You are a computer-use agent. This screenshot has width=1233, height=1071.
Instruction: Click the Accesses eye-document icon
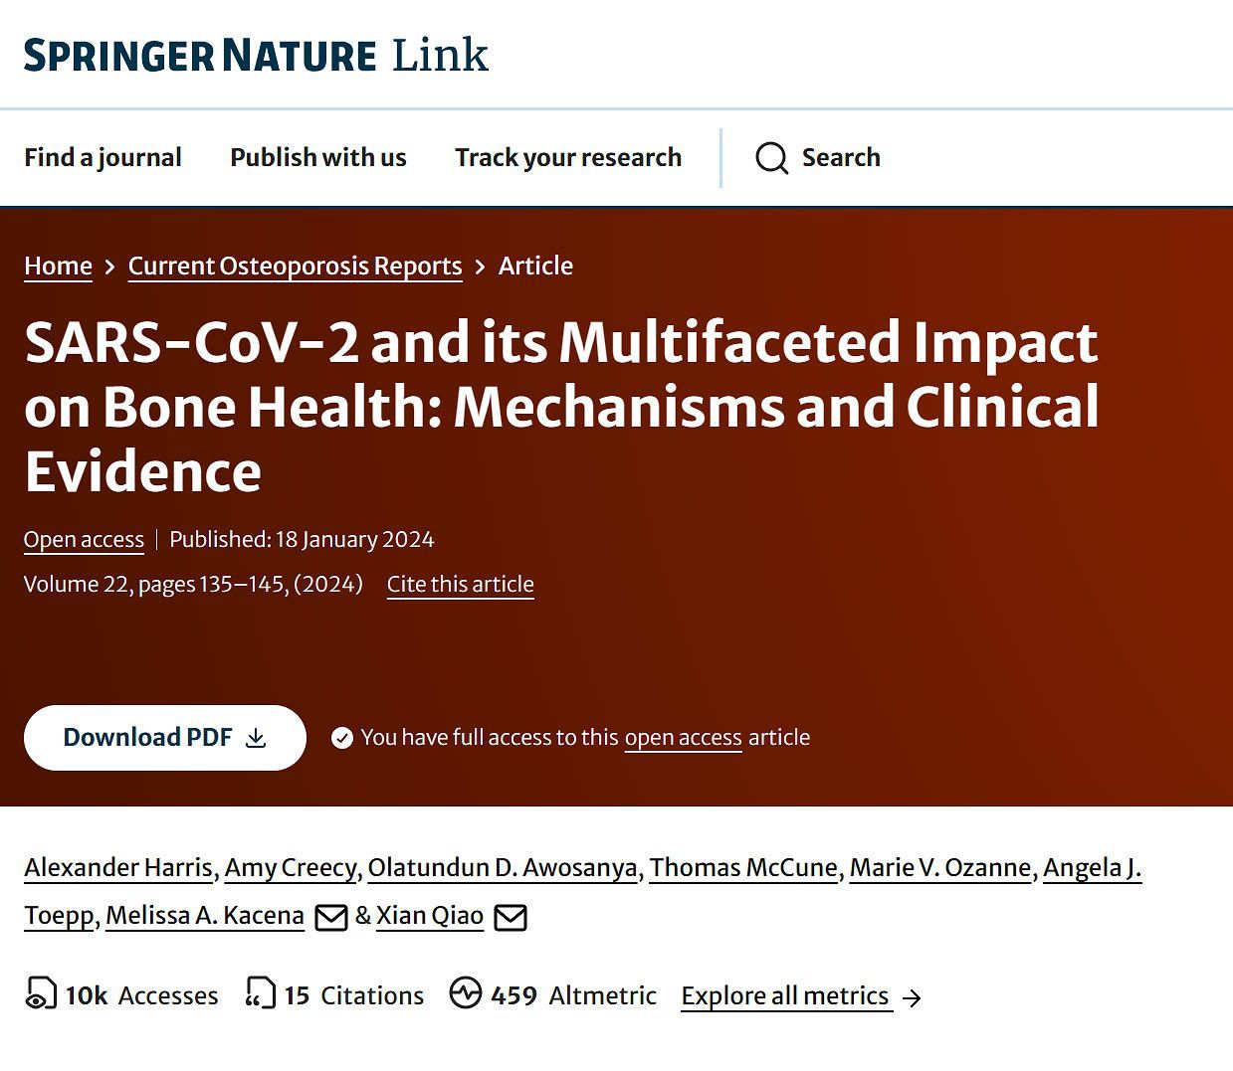(x=41, y=992)
